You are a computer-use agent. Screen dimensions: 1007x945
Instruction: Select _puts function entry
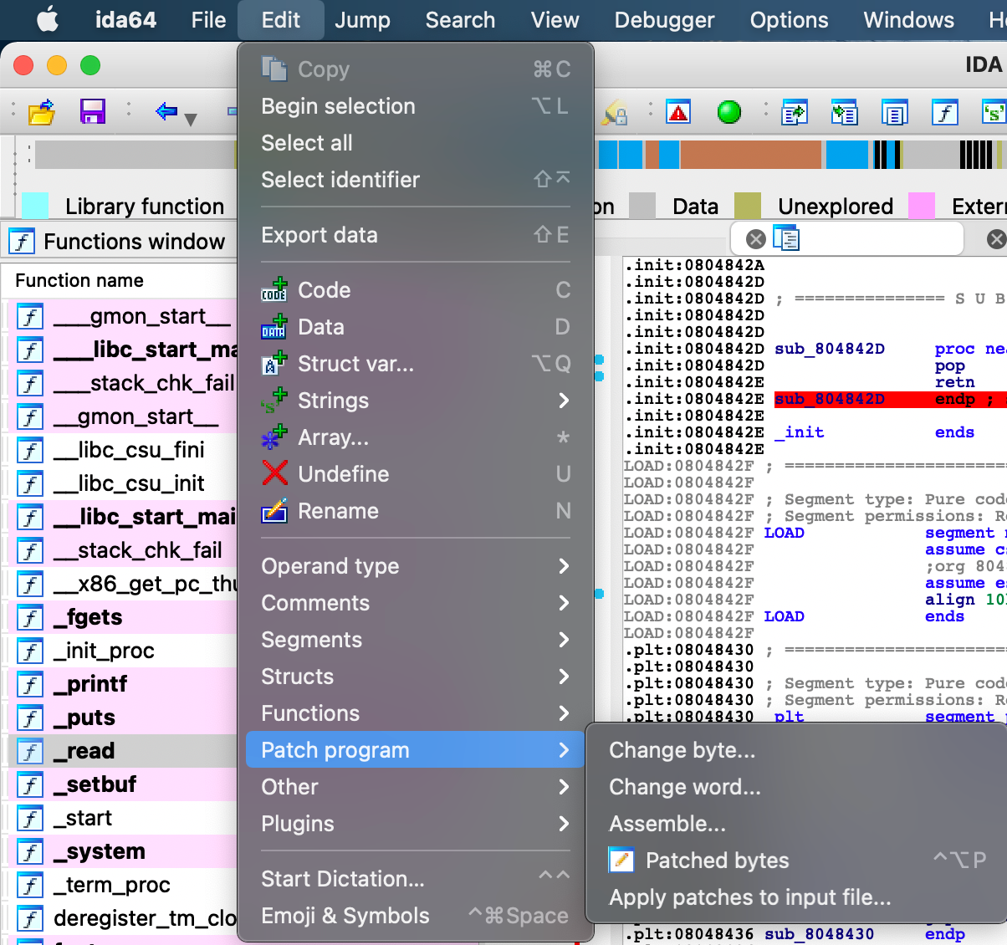tap(122, 718)
